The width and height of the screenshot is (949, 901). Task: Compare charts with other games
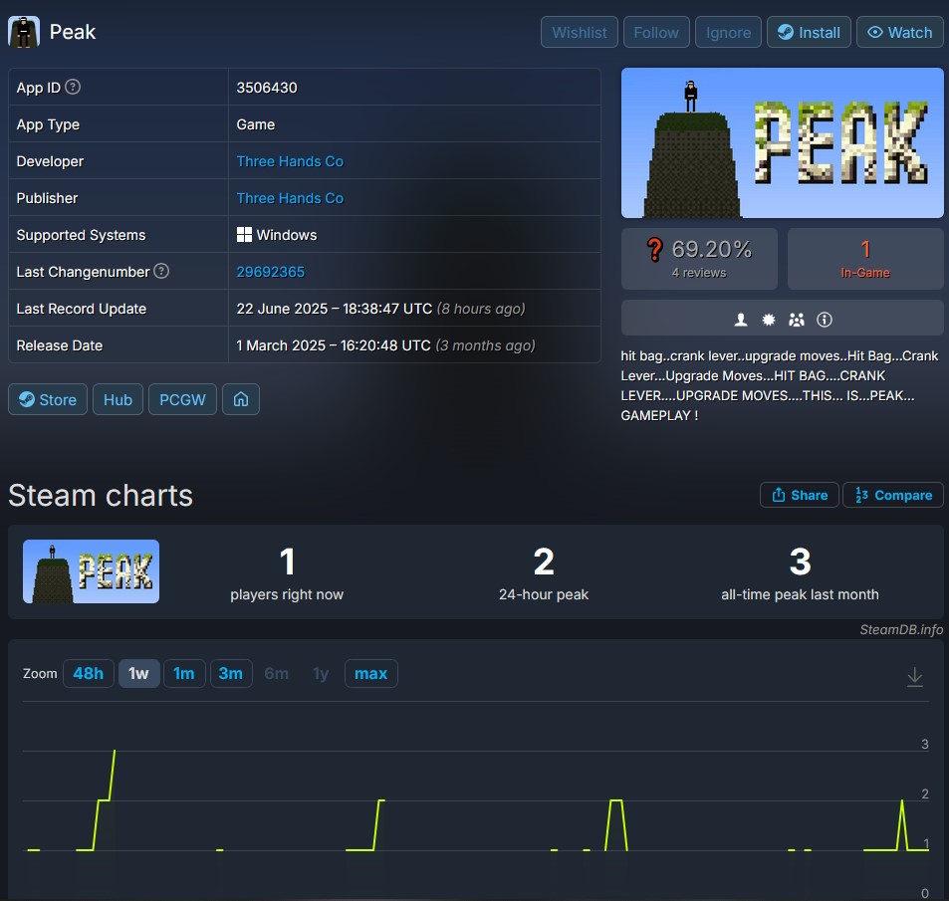tap(892, 495)
